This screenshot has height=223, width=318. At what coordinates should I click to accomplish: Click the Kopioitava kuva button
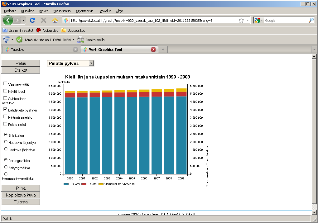(21, 195)
